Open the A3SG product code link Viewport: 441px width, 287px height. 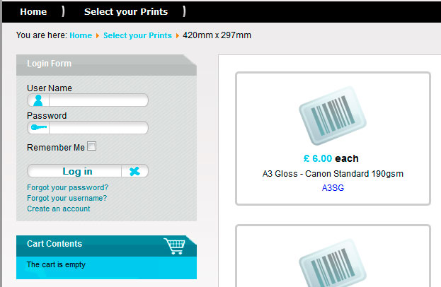[333, 187]
